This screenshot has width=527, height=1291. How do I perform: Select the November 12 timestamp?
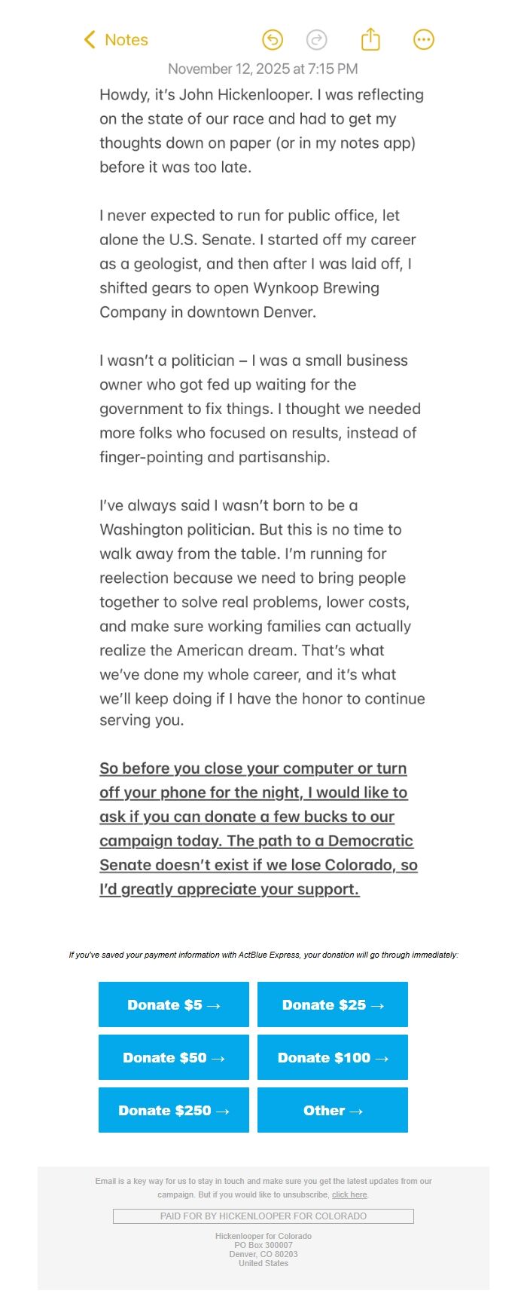263,68
